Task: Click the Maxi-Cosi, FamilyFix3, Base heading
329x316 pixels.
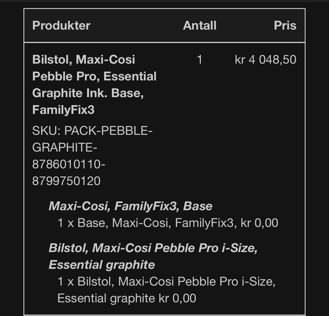Action: point(131,206)
